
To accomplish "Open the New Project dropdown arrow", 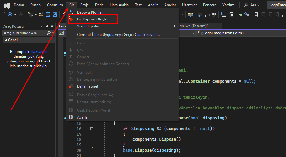I will (36, 15).
